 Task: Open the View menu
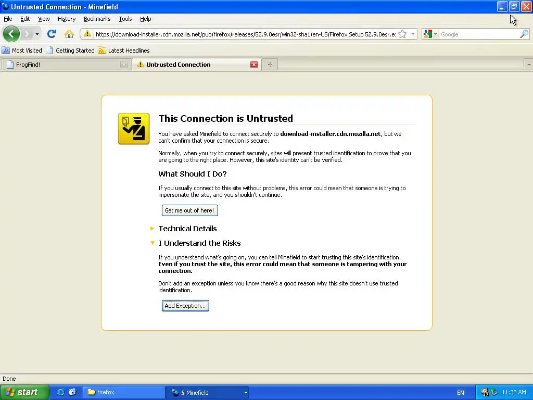44,19
